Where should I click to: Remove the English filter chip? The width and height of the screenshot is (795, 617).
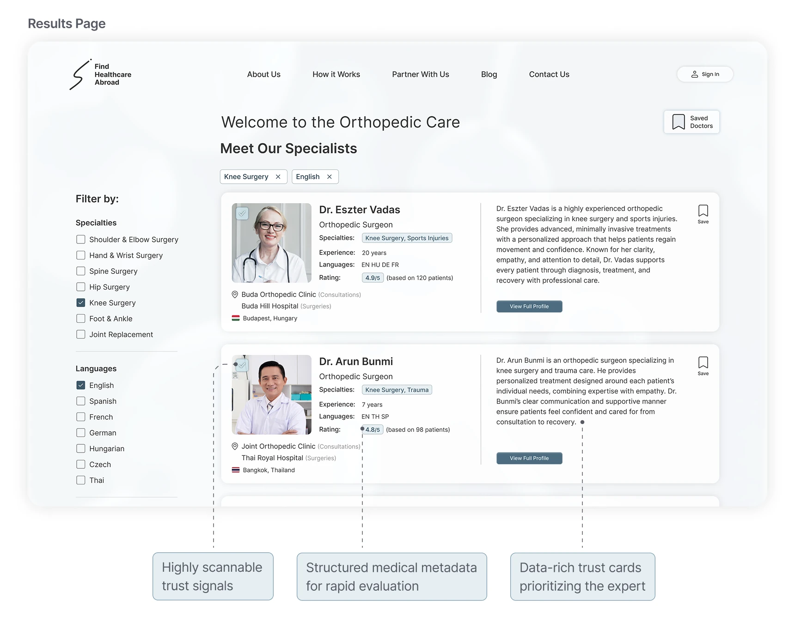pyautogui.click(x=330, y=177)
